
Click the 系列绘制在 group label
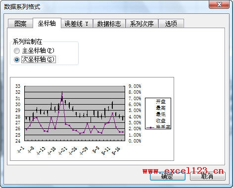click(x=28, y=41)
